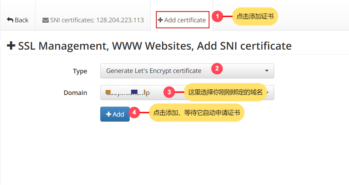Click the red step 3 badge
The image size is (349, 185).
[x=169, y=92]
